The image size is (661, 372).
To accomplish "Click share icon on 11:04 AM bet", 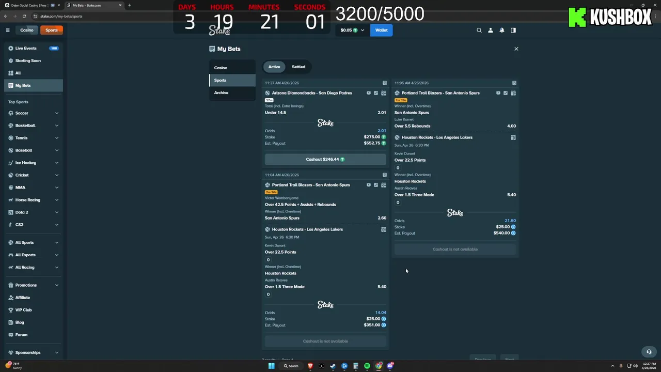I will point(385,175).
